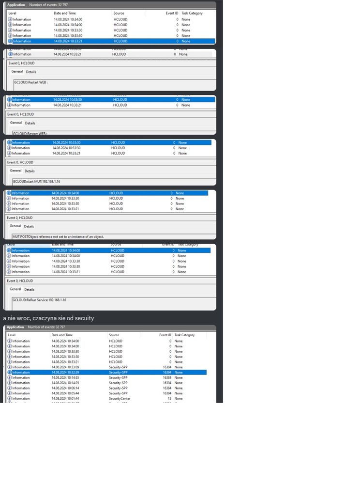Viewport: 362px width, 484px height.
Task: Click the 'GCLOUD:ReRun Service:192.168.1.16' description box
Action: coord(114,303)
